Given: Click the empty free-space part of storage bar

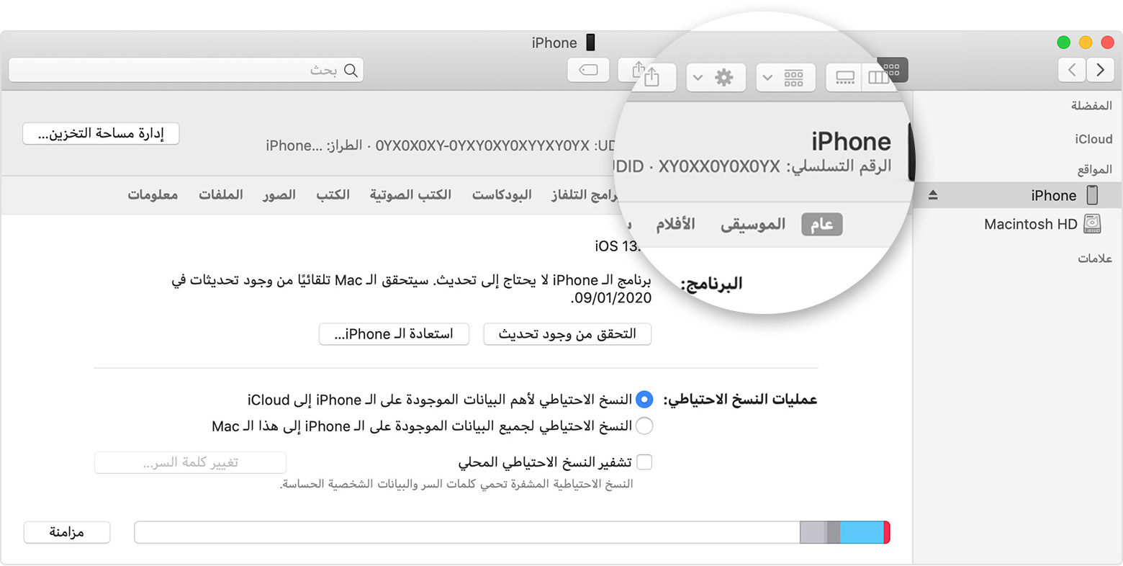Looking at the screenshot, I should point(467,533).
